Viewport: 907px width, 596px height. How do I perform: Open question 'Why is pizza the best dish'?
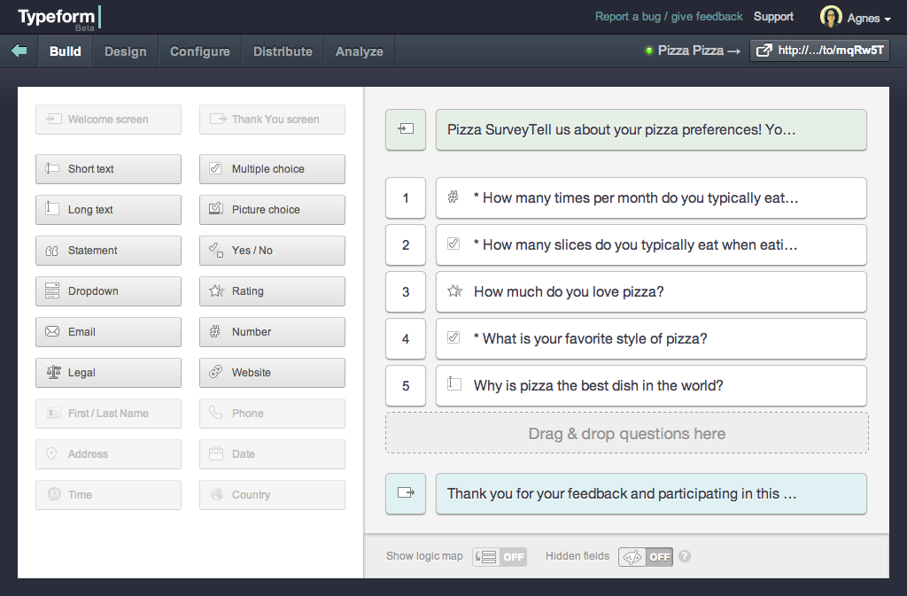[x=651, y=385]
